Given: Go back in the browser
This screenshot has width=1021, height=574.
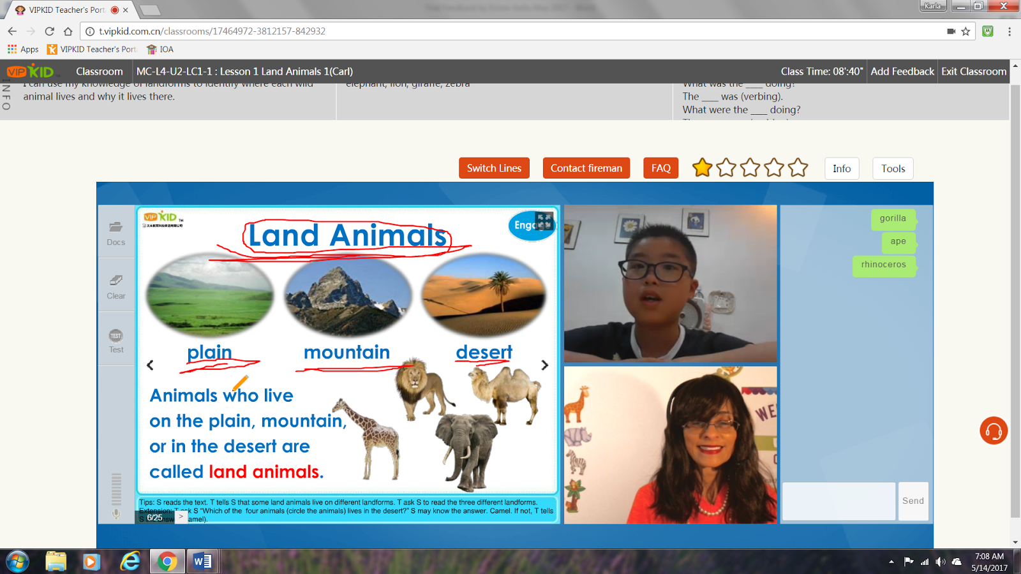Looking at the screenshot, I should click(12, 31).
